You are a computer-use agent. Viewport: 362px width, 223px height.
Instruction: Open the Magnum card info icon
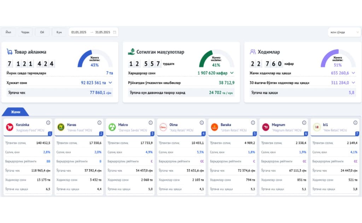coord(304,123)
